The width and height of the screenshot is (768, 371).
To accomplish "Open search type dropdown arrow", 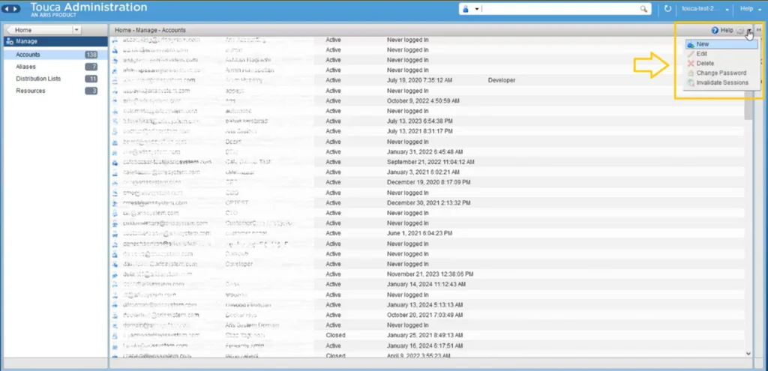I will coord(476,9).
